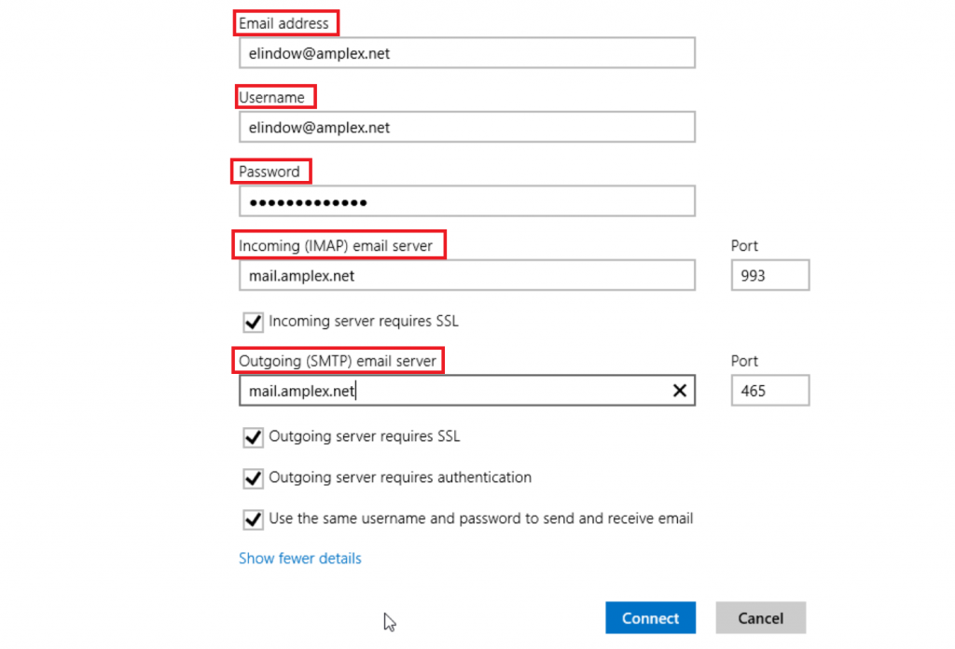Clear the outgoing SMTP server field with the X
955x649 pixels.
click(680, 390)
